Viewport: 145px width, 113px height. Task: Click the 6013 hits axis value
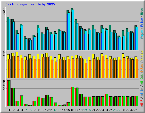coord(5,11)
